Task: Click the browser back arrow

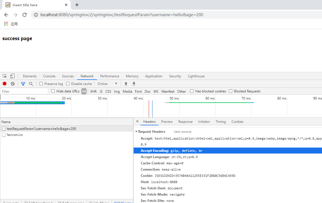Action: point(6,15)
